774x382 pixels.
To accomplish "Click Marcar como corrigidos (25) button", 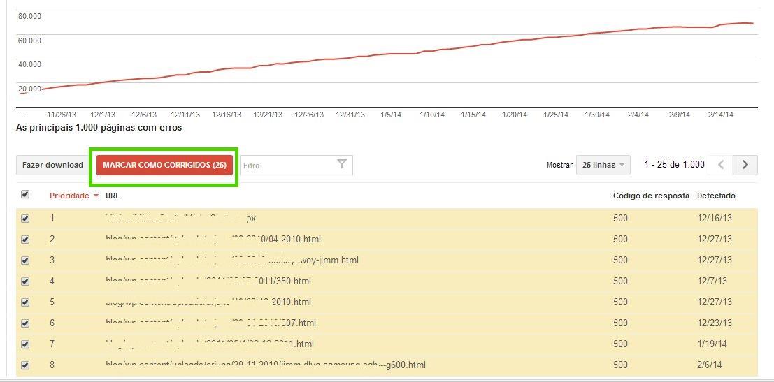I will pyautogui.click(x=164, y=166).
